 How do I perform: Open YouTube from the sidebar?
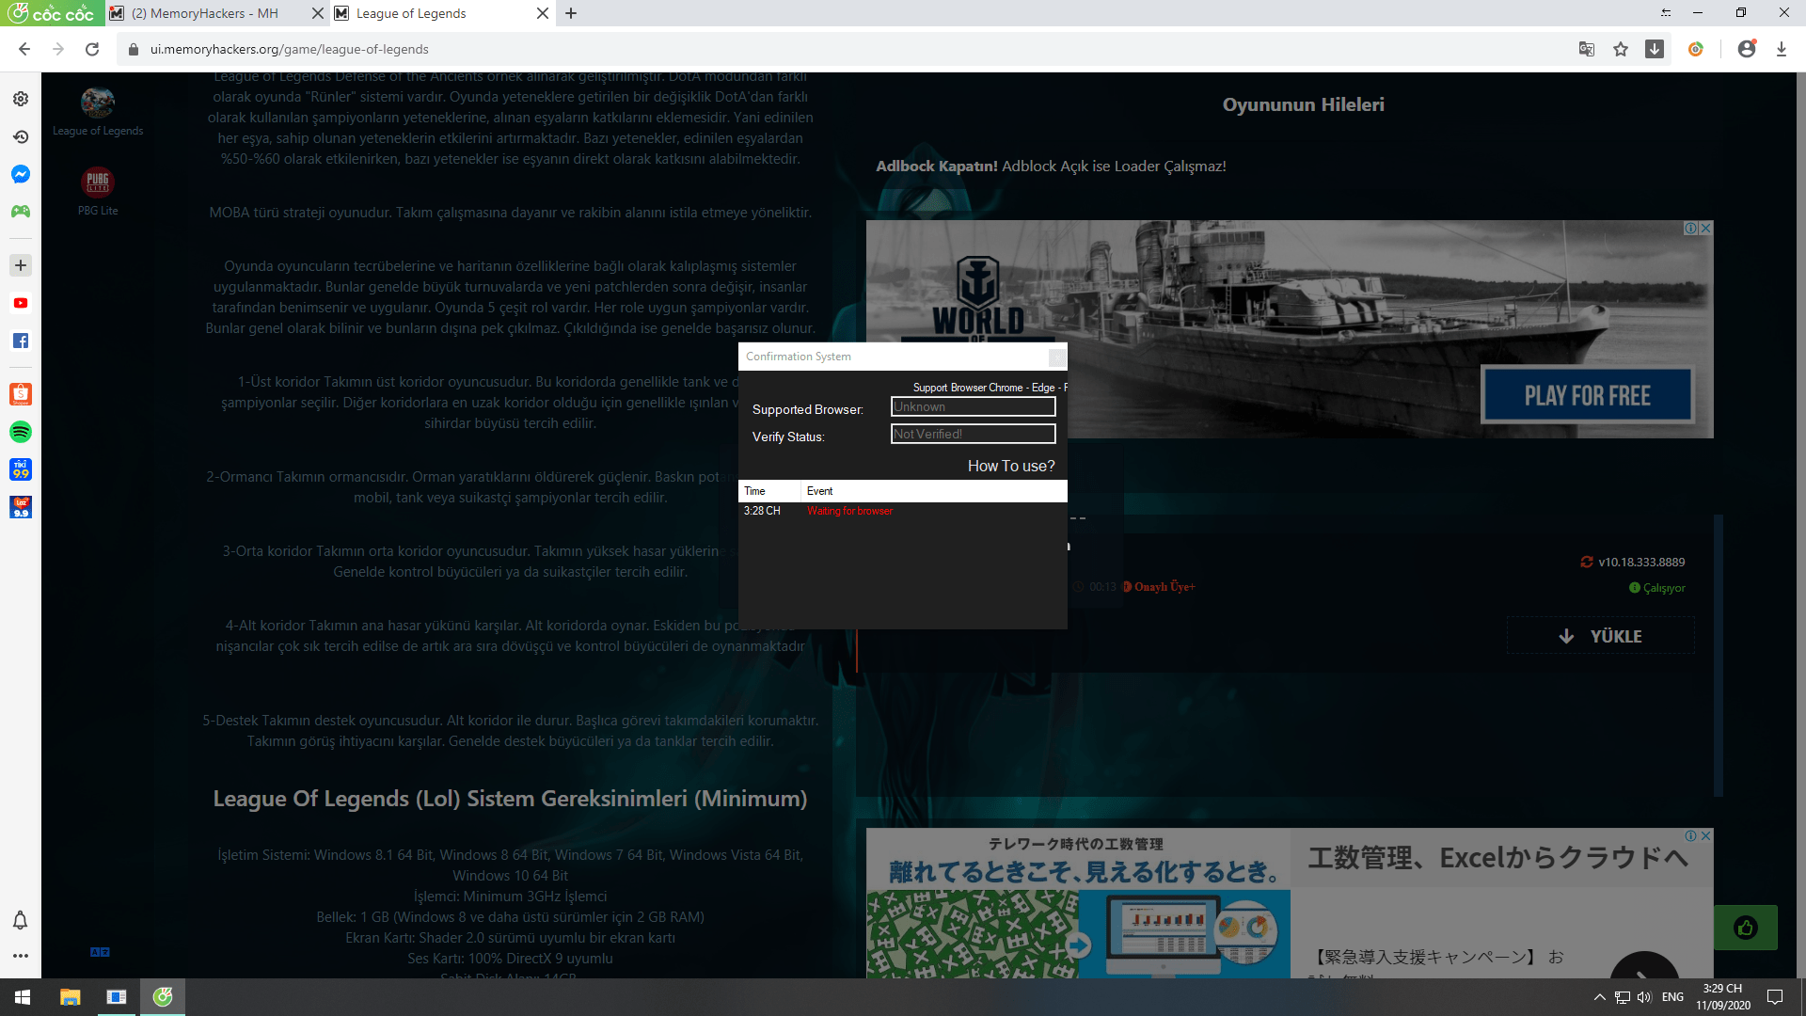point(21,303)
